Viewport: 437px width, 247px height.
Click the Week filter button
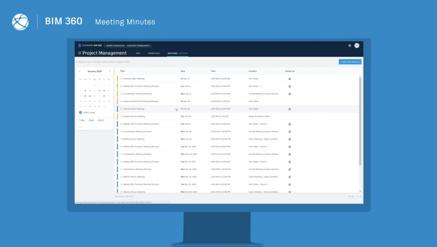point(91,120)
